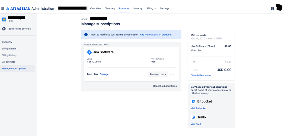Go to the Overview top tab

[x=95, y=9]
